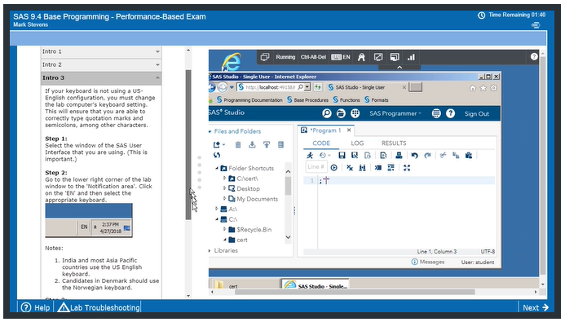Click the go-to-line arrow button
The height and width of the screenshot is (322, 565).
point(334,167)
